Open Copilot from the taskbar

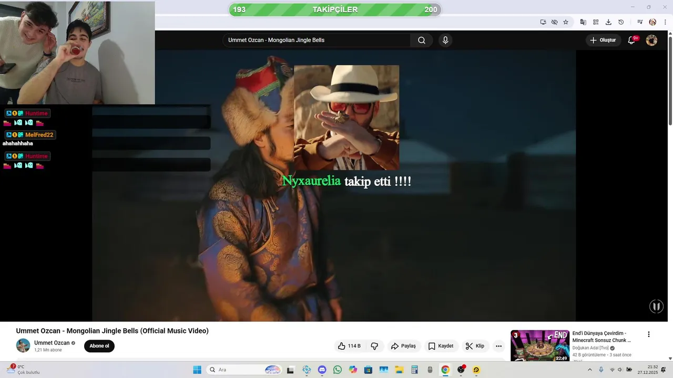[x=353, y=370]
